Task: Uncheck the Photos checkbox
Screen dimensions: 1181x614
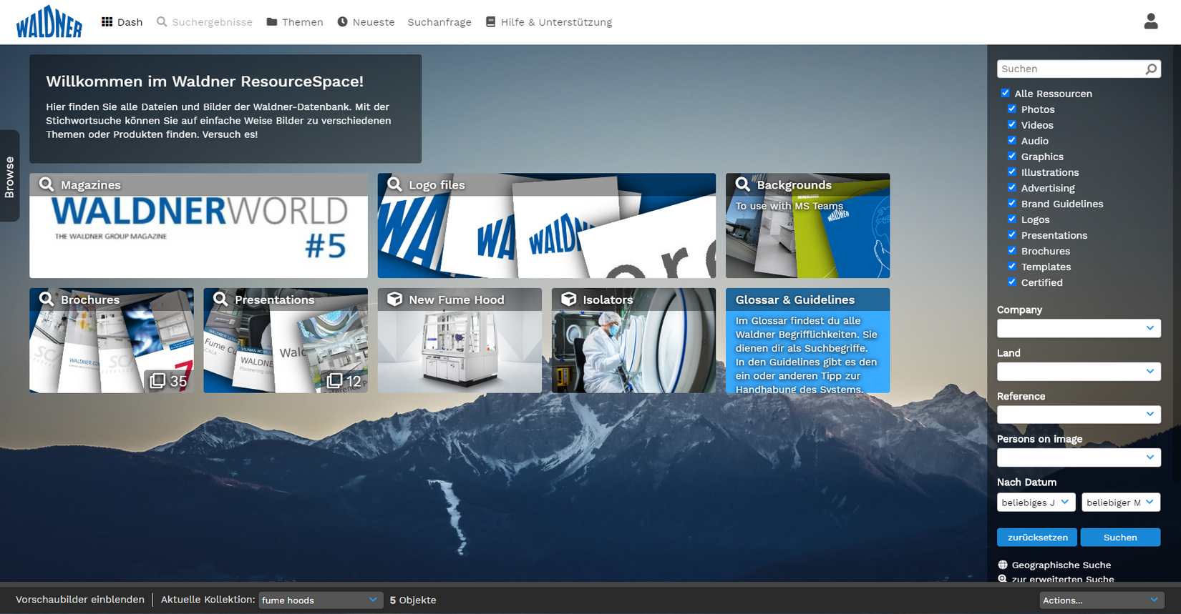Action: [1011, 109]
